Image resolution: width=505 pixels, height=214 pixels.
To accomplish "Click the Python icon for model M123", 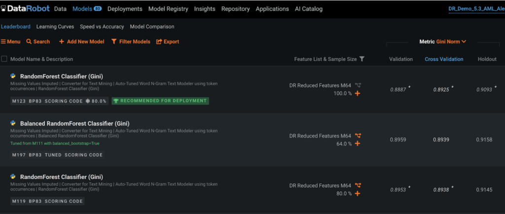I will pyautogui.click(x=13, y=76).
